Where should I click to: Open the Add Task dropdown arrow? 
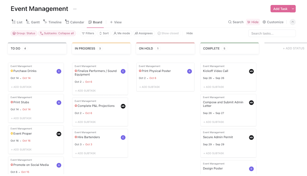293,9
